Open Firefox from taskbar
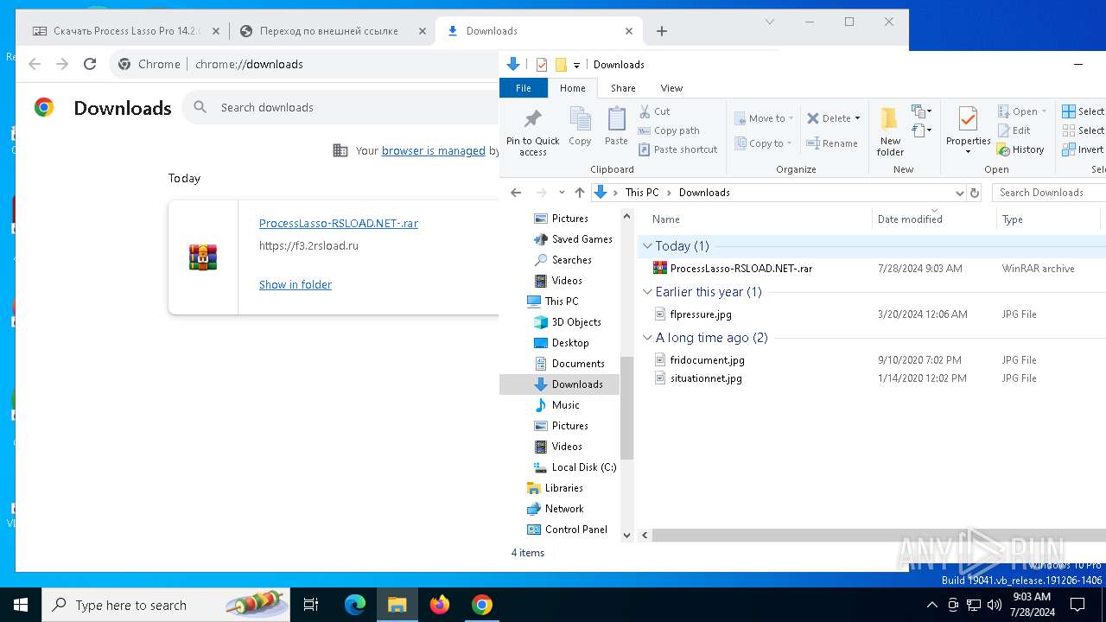The height and width of the screenshot is (622, 1106). 440,605
